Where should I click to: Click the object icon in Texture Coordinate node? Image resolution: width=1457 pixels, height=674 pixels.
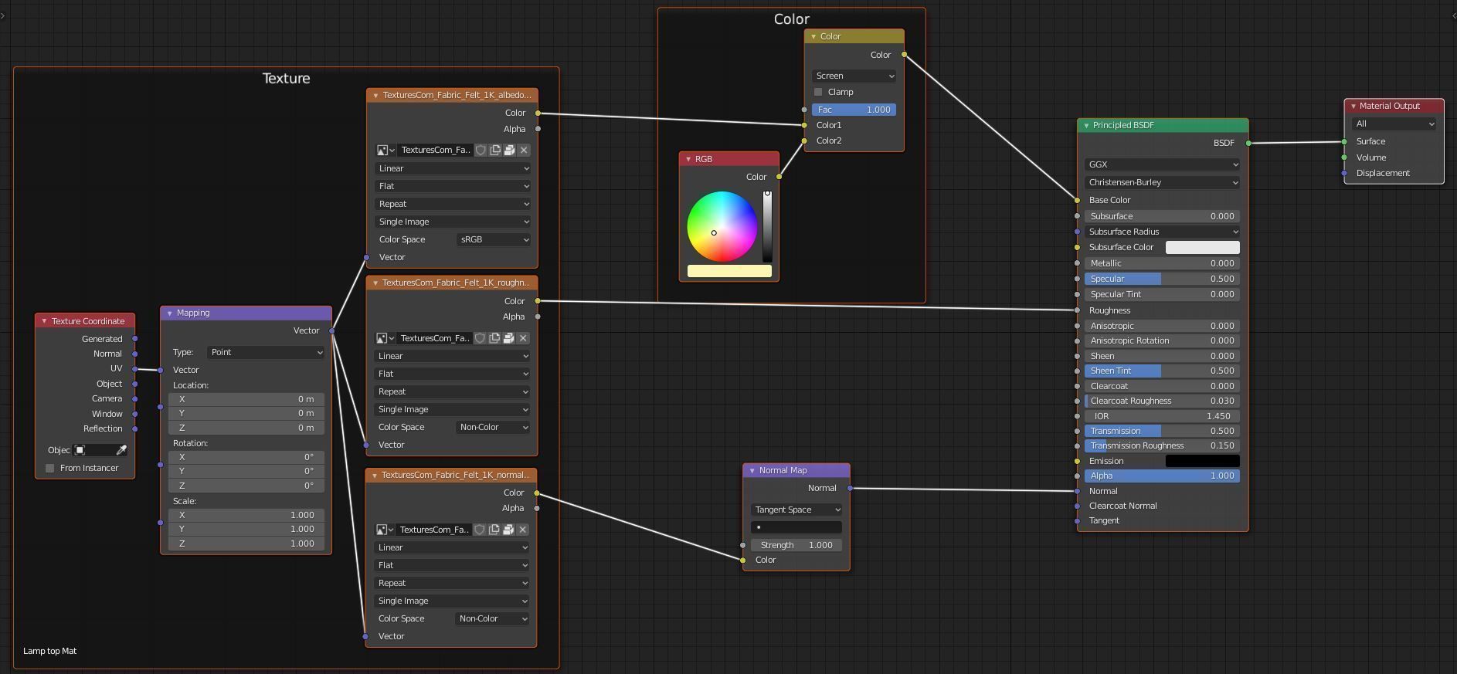[80, 450]
